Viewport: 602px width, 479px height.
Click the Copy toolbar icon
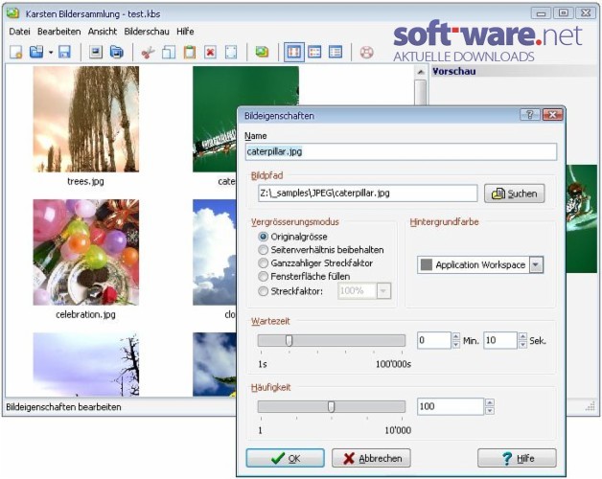(169, 52)
